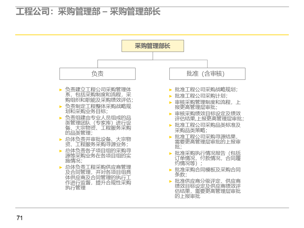Click bullet text 总体负责各子项目组的采购寻源
The height and width of the screenshot is (228, 304).
tap(98, 156)
